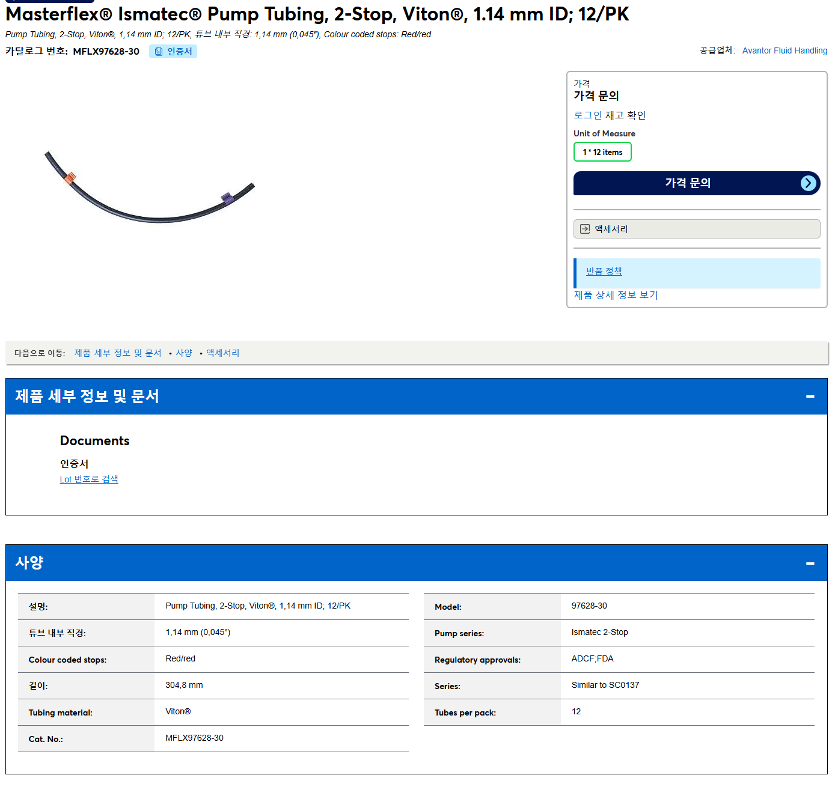Click the 로그인 link to check stock
The image size is (832, 787).
pyautogui.click(x=587, y=115)
